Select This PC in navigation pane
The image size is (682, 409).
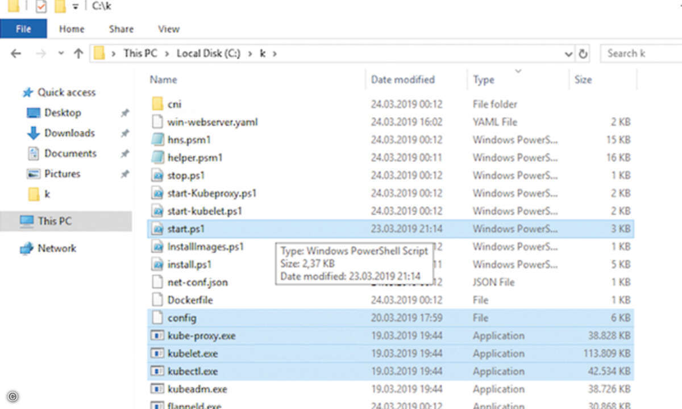click(x=55, y=221)
